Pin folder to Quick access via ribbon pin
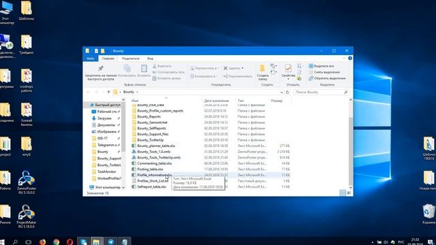 pyautogui.click(x=101, y=73)
